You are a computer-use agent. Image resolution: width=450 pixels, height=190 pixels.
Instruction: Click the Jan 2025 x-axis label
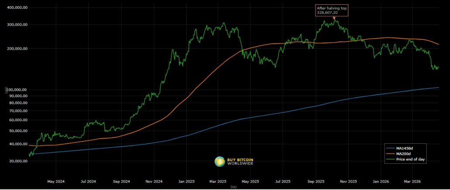[x=186, y=181]
